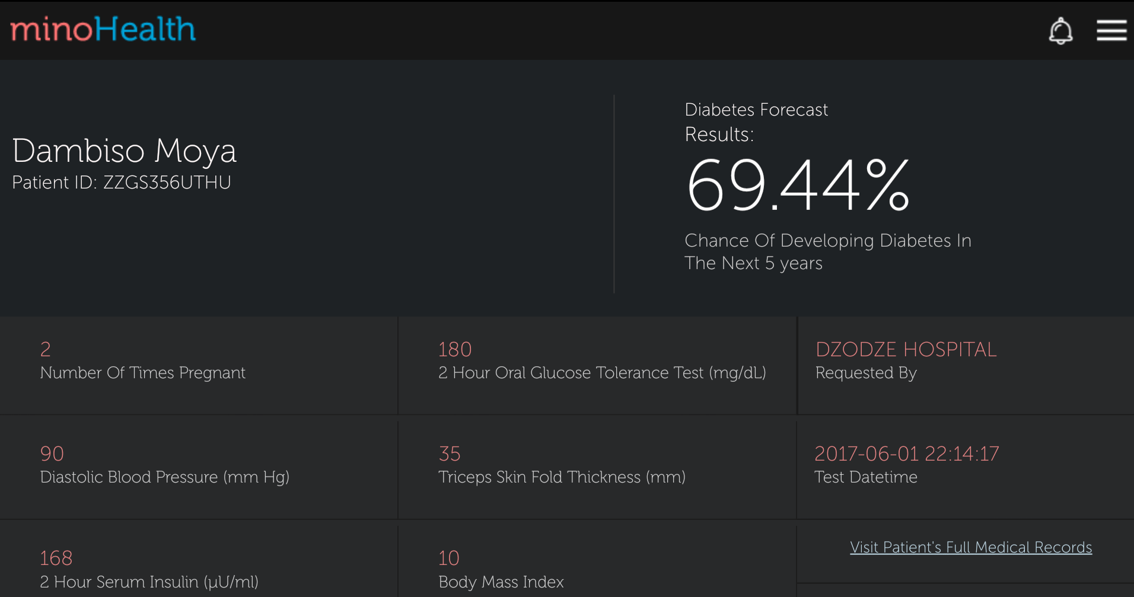Image resolution: width=1134 pixels, height=597 pixels.
Task: Click the test datetime 2017-06-01 22:14:17
Action: 906,454
